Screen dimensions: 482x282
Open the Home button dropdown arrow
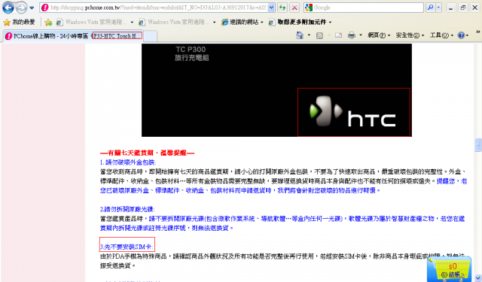pyautogui.click(x=309, y=35)
